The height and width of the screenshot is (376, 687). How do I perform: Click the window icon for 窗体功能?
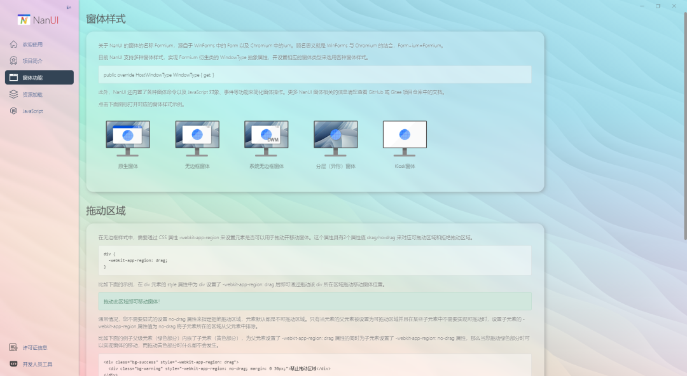(13, 77)
